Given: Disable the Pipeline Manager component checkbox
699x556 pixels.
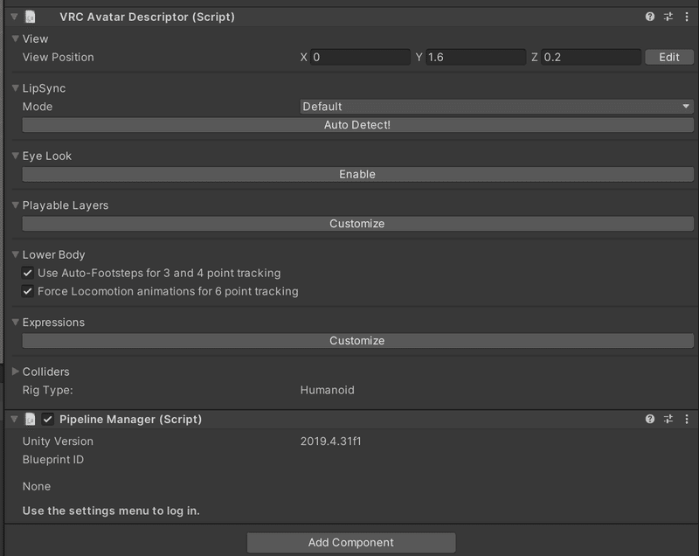Looking at the screenshot, I should tap(47, 419).
